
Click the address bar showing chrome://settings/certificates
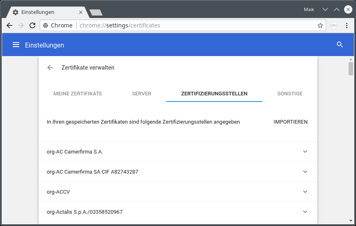coord(185,25)
